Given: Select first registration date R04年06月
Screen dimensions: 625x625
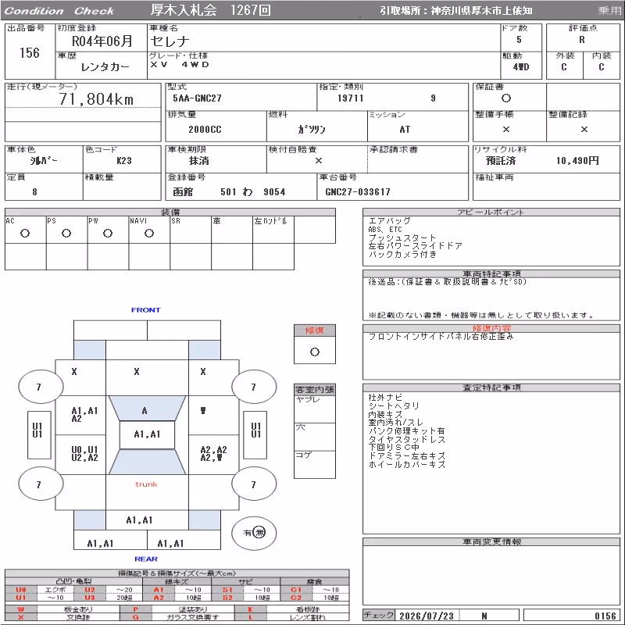Looking at the screenshot, I should [102, 41].
